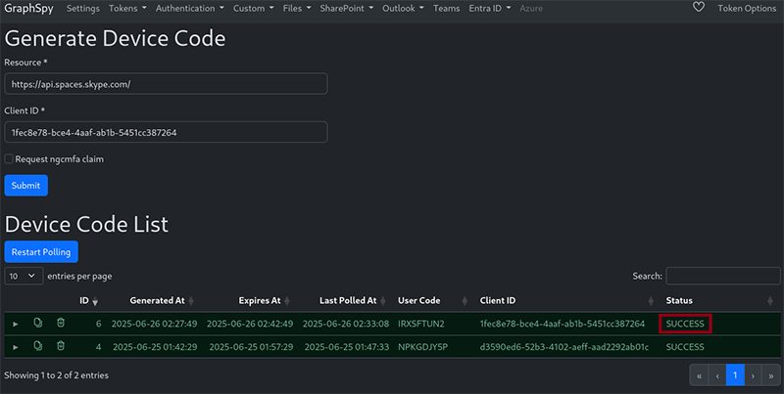Enable the Request ngcmfa claim checkbox

click(10, 158)
